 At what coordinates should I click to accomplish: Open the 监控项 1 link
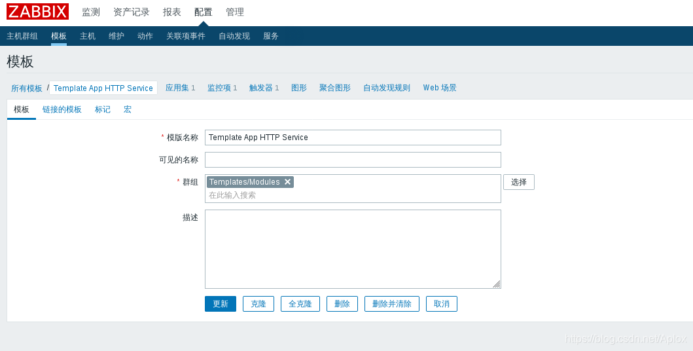[x=222, y=88]
